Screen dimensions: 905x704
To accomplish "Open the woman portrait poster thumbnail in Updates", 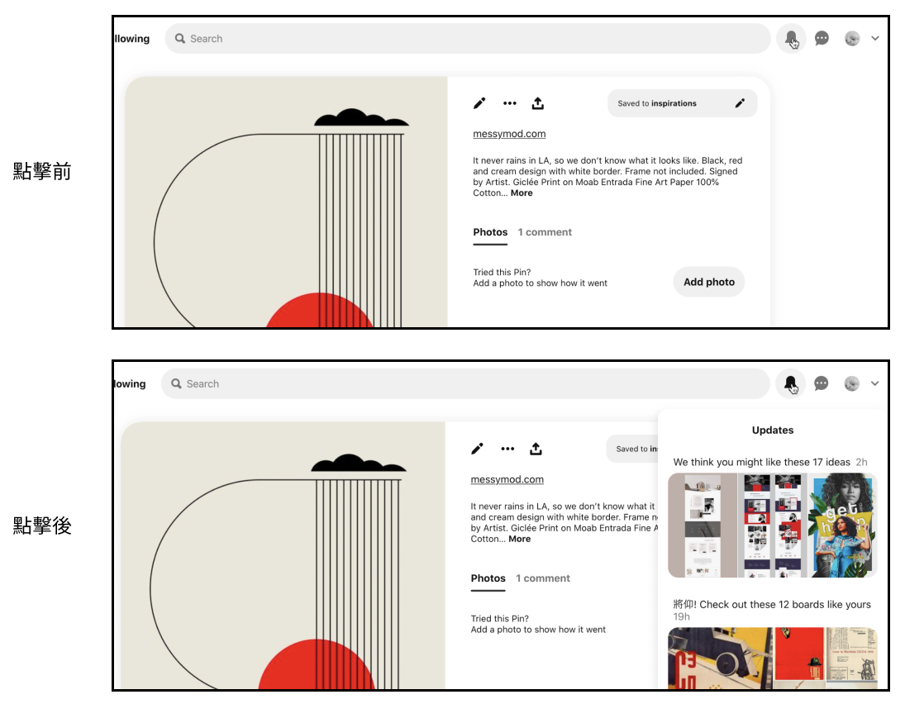I will (x=843, y=526).
